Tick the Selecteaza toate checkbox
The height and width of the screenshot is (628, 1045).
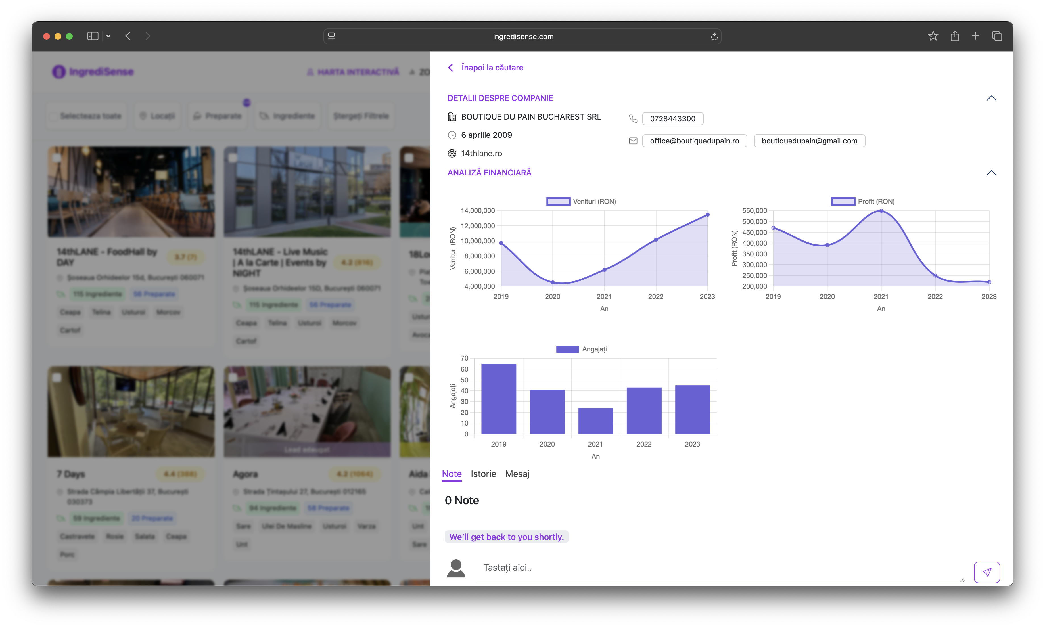[53, 116]
